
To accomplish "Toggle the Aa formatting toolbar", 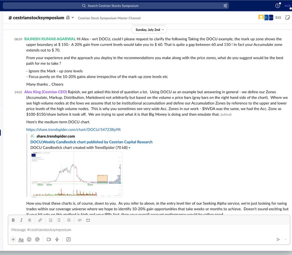I will (x=21, y=240).
